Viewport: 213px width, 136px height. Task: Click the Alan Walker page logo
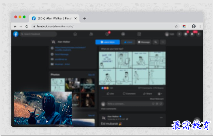(x=54, y=42)
